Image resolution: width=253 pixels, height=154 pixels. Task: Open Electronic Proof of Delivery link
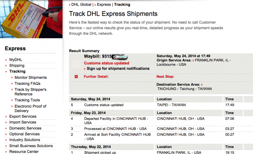(30, 109)
